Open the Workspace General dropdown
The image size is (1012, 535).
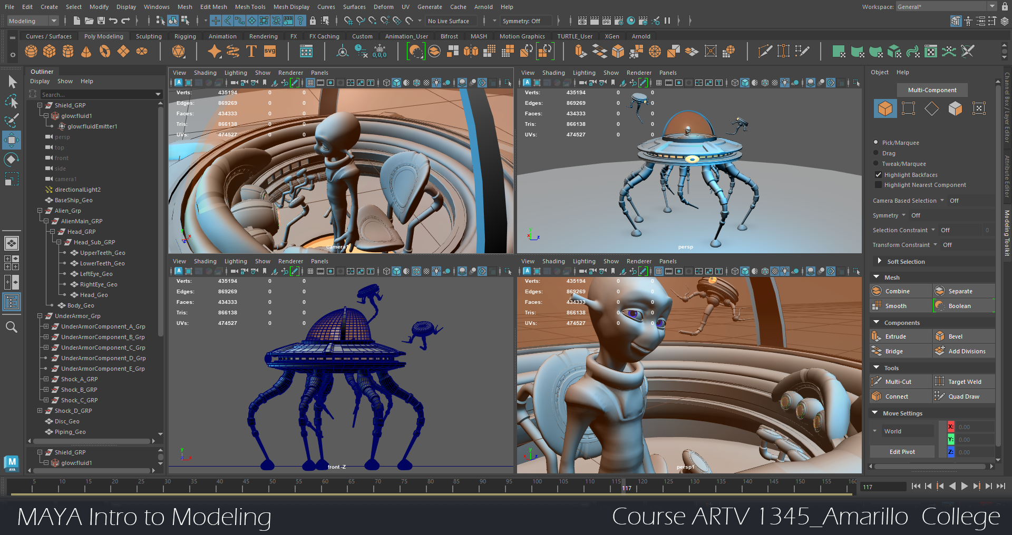tap(946, 6)
